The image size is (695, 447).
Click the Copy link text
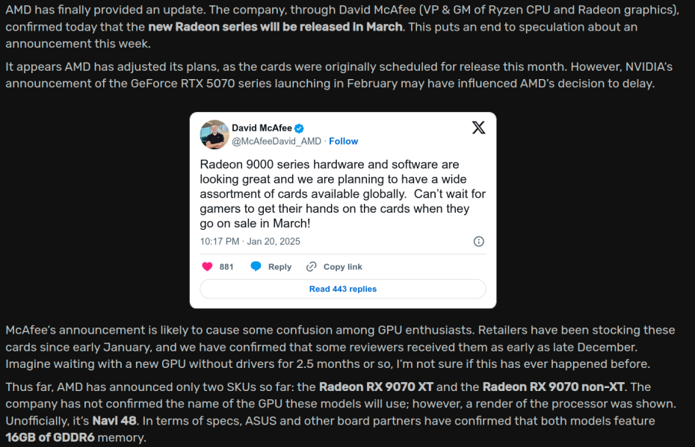click(x=342, y=266)
